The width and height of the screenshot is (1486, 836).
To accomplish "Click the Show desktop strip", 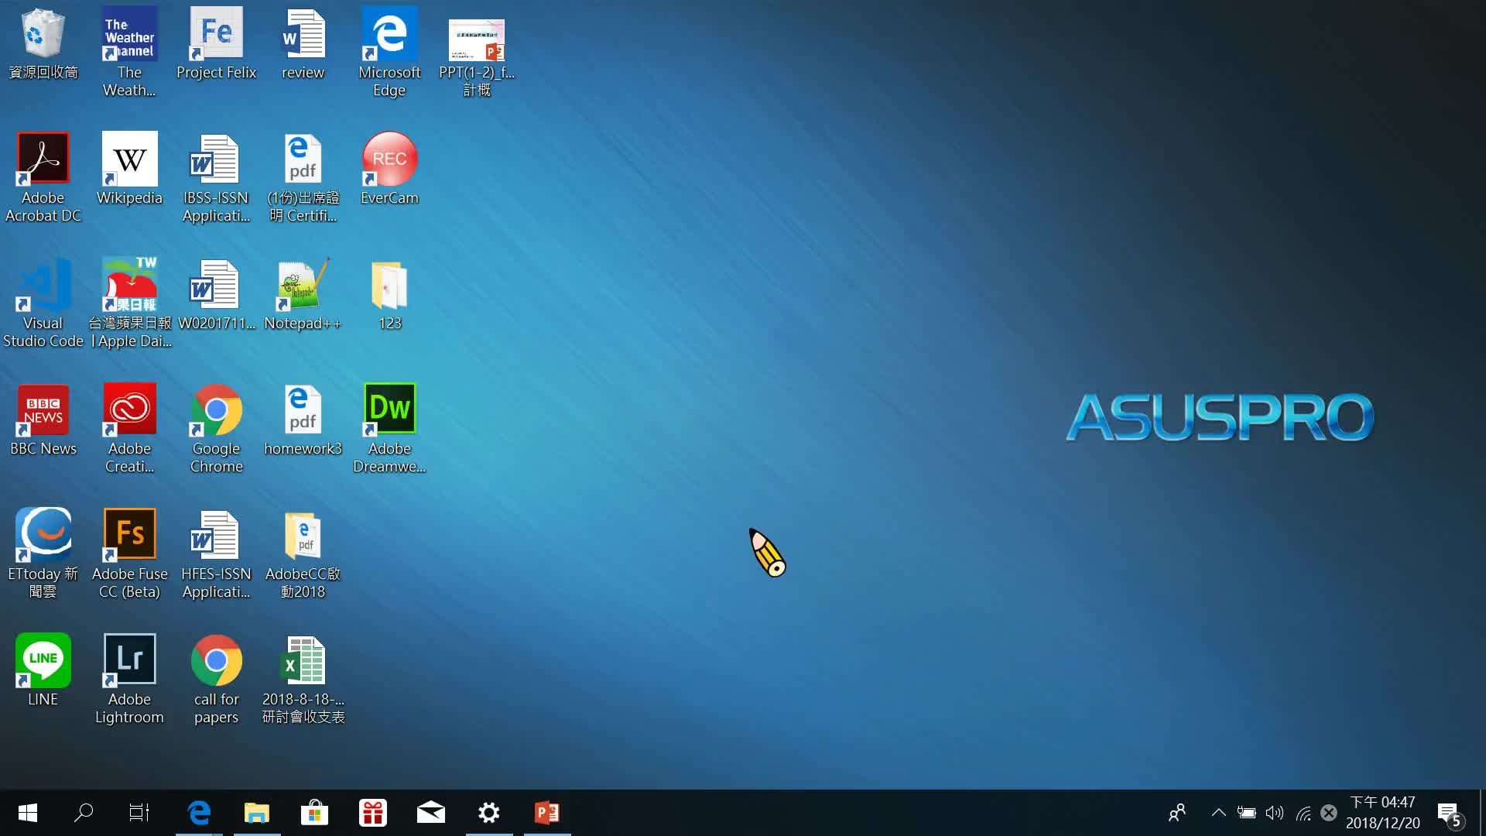I will (x=1482, y=813).
